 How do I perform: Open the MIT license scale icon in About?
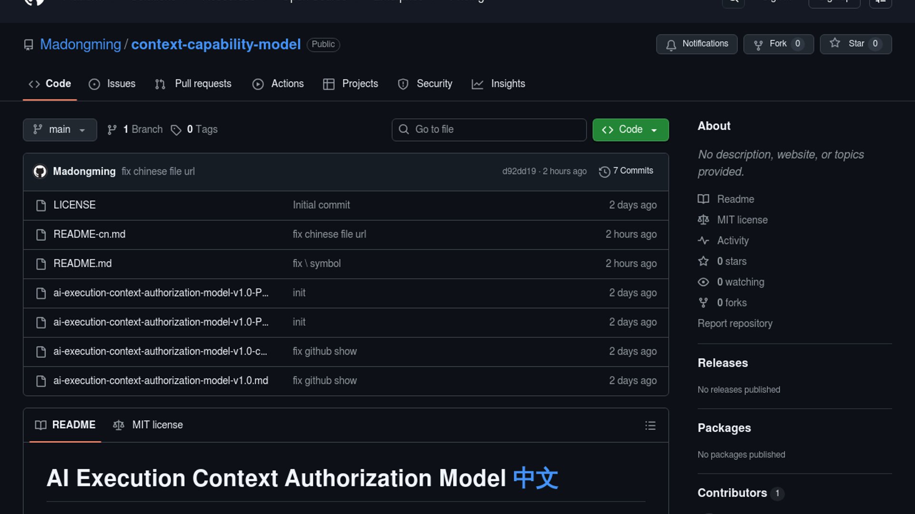(703, 220)
